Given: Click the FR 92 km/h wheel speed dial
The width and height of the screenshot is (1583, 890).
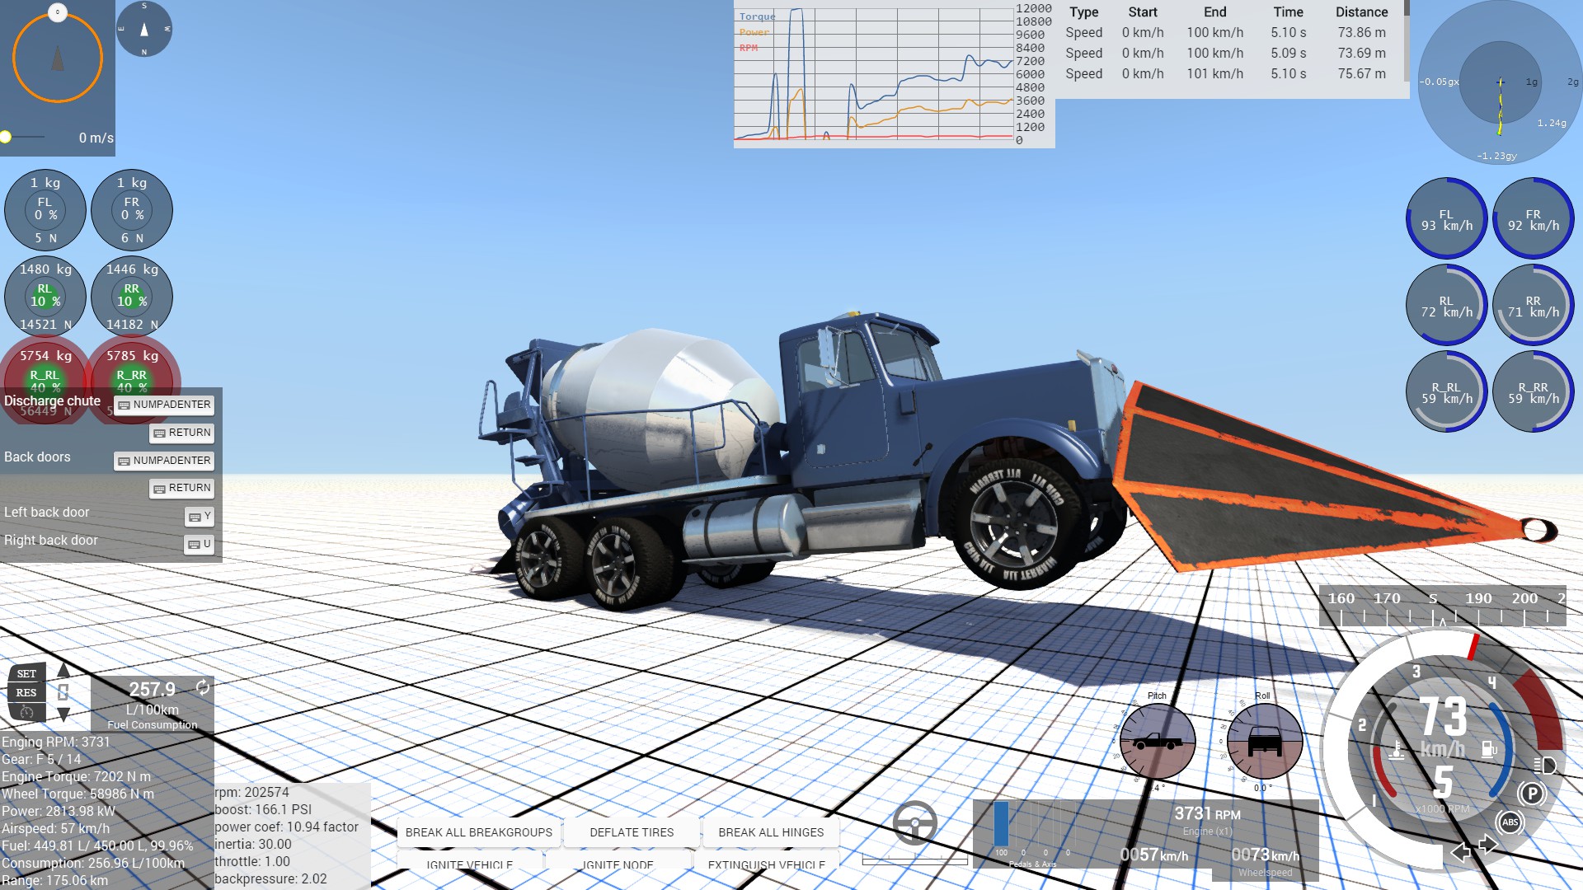Looking at the screenshot, I should 1533,218.
